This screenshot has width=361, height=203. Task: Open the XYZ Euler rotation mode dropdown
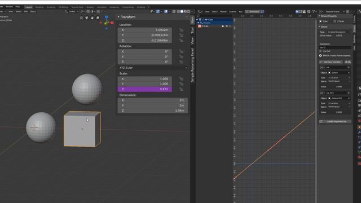153,68
